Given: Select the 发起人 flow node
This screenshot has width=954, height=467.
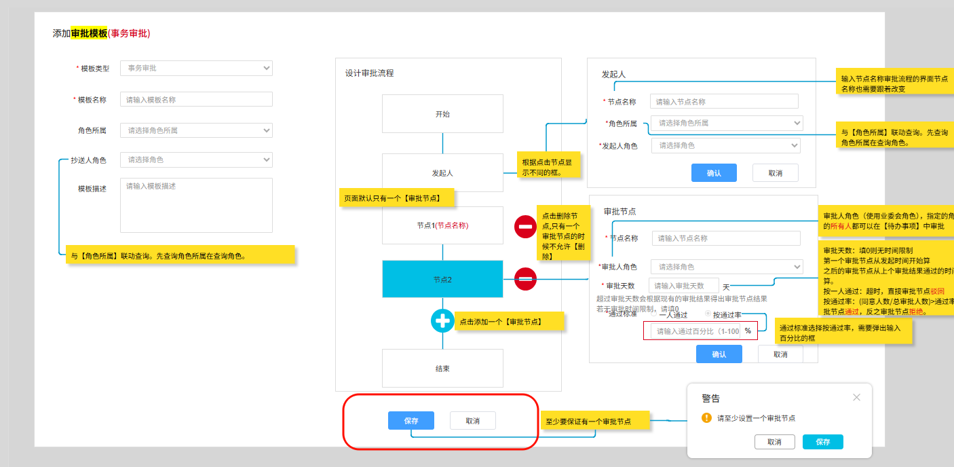Looking at the screenshot, I should coord(442,173).
